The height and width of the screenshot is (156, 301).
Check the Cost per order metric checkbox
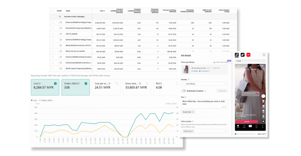click(x=116, y=84)
